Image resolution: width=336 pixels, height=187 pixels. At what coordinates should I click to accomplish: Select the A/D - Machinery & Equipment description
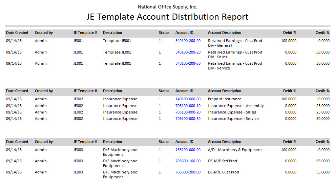point(235,150)
